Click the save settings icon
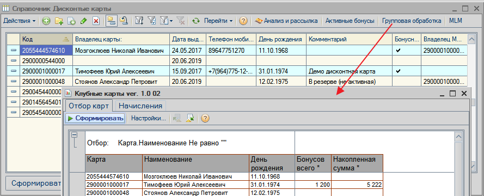Viewport: 484px width, 196px height. pos(189,118)
